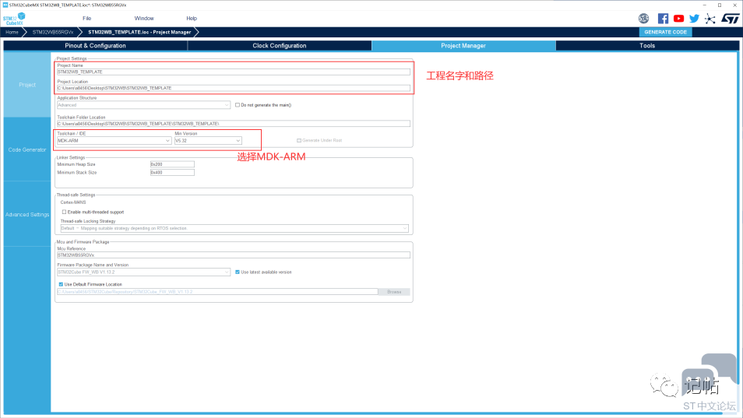Open the Twitter icon link
The height and width of the screenshot is (418, 743).
click(694, 18)
